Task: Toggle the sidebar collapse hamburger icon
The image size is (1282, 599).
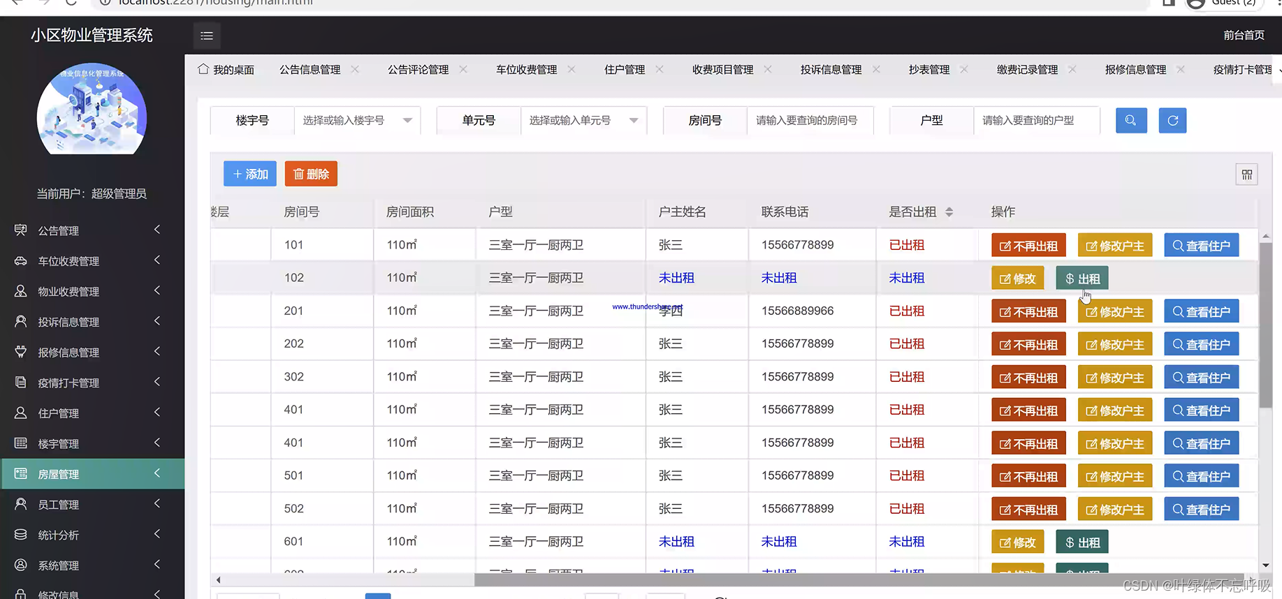Action: tap(207, 36)
